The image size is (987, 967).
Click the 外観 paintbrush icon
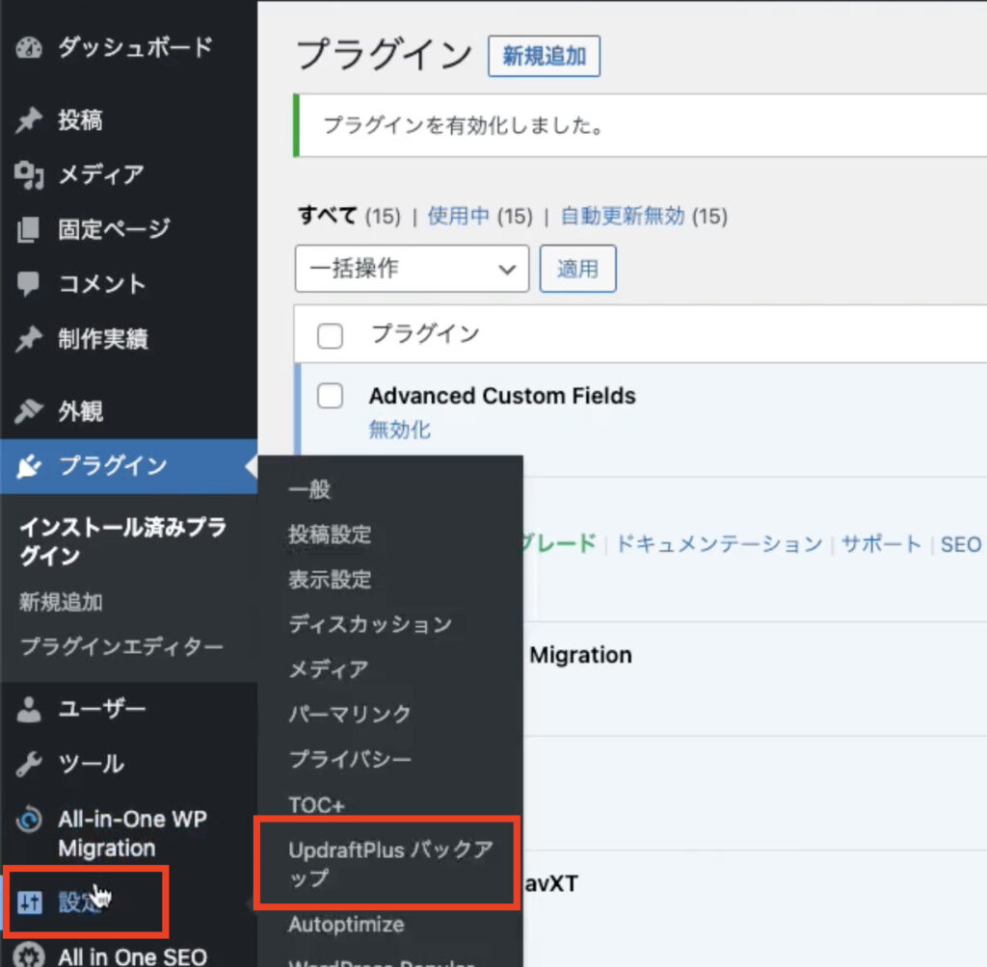click(30, 412)
